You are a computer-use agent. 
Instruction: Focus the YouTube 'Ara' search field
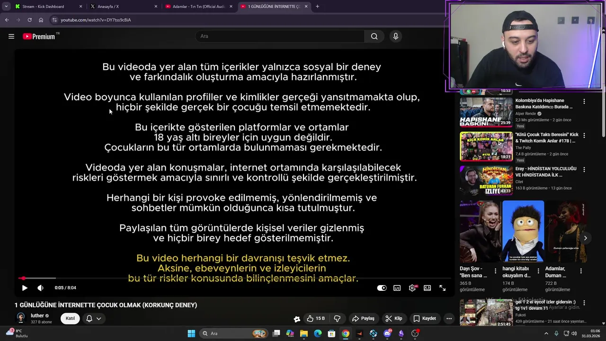click(279, 36)
